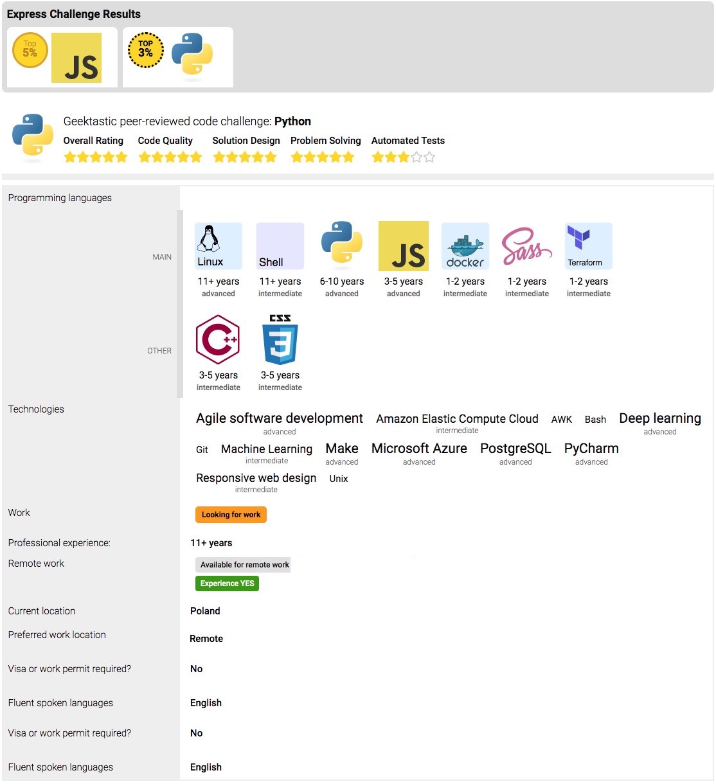Click the Preferred work location label
This screenshot has height=784, width=716.
(x=57, y=635)
